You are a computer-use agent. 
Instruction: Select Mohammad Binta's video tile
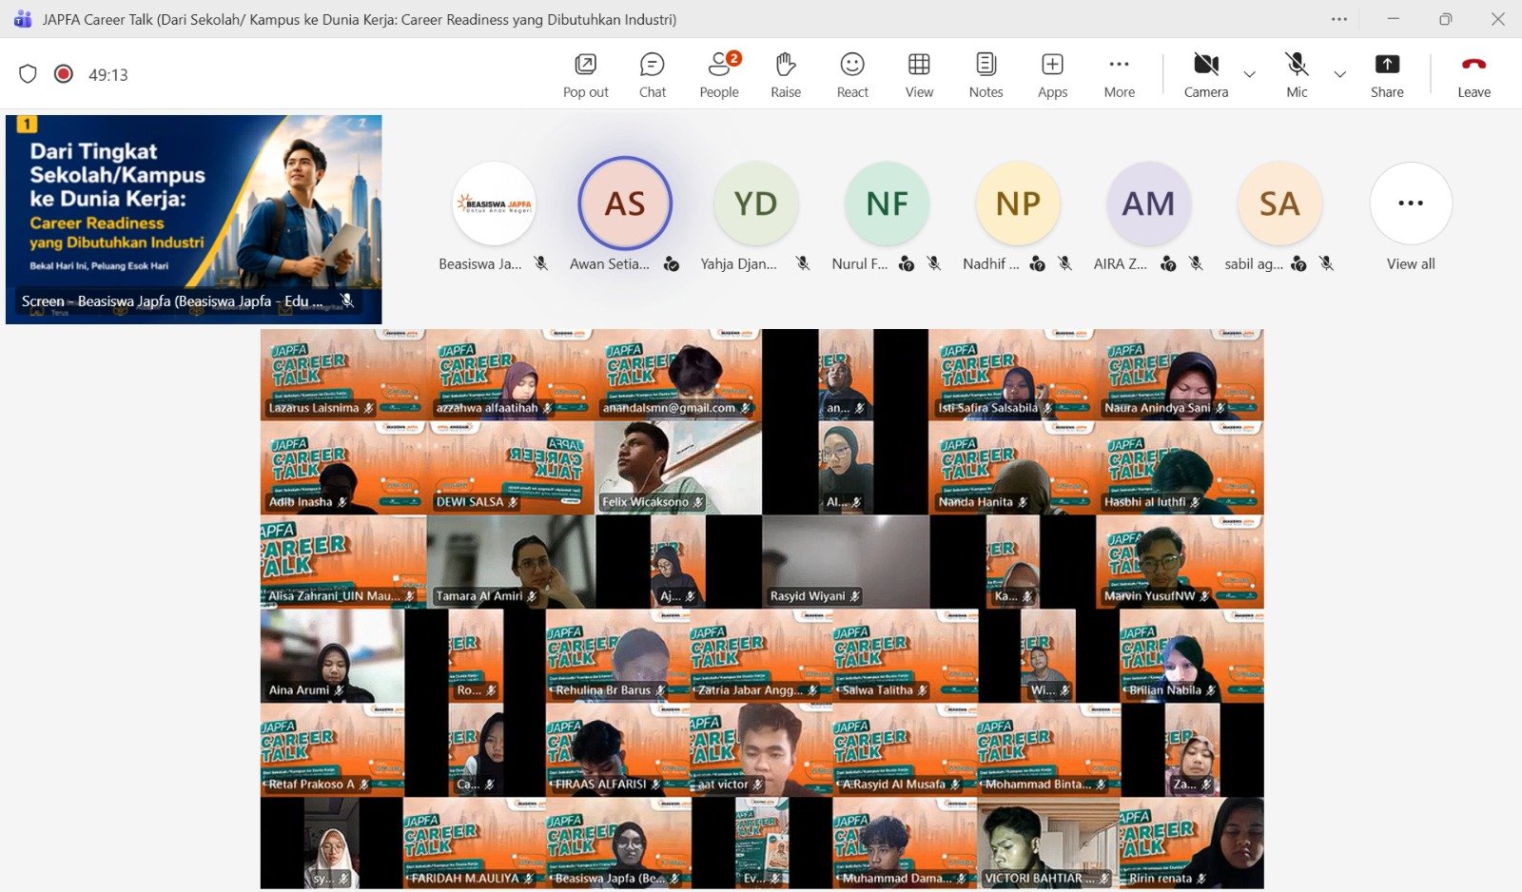pos(1048,750)
